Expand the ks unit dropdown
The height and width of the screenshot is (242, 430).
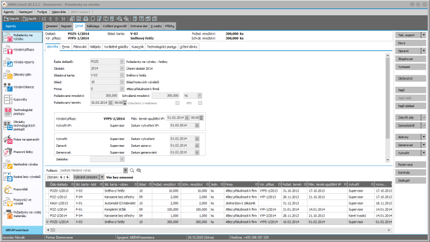(199, 96)
